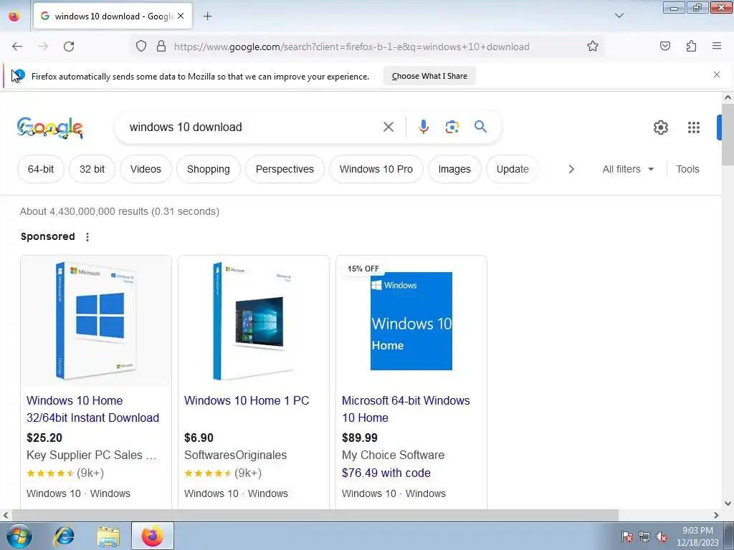Open the search Tools option
Screen dimensions: 734x550
coord(687,169)
